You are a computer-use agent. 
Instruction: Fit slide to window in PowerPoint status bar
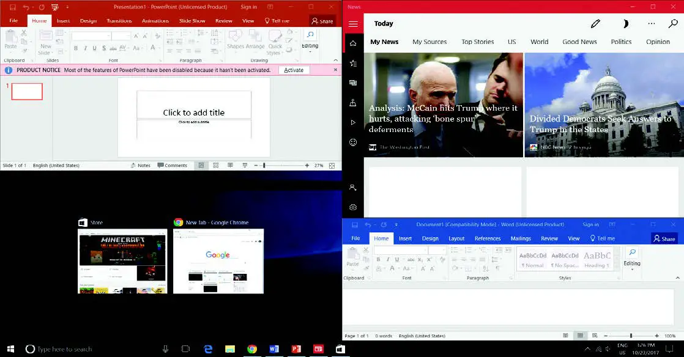pos(332,166)
